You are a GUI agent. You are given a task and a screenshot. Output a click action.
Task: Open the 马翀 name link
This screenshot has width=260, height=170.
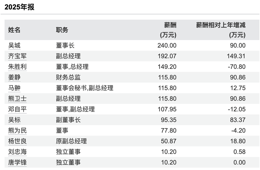click(x=14, y=88)
